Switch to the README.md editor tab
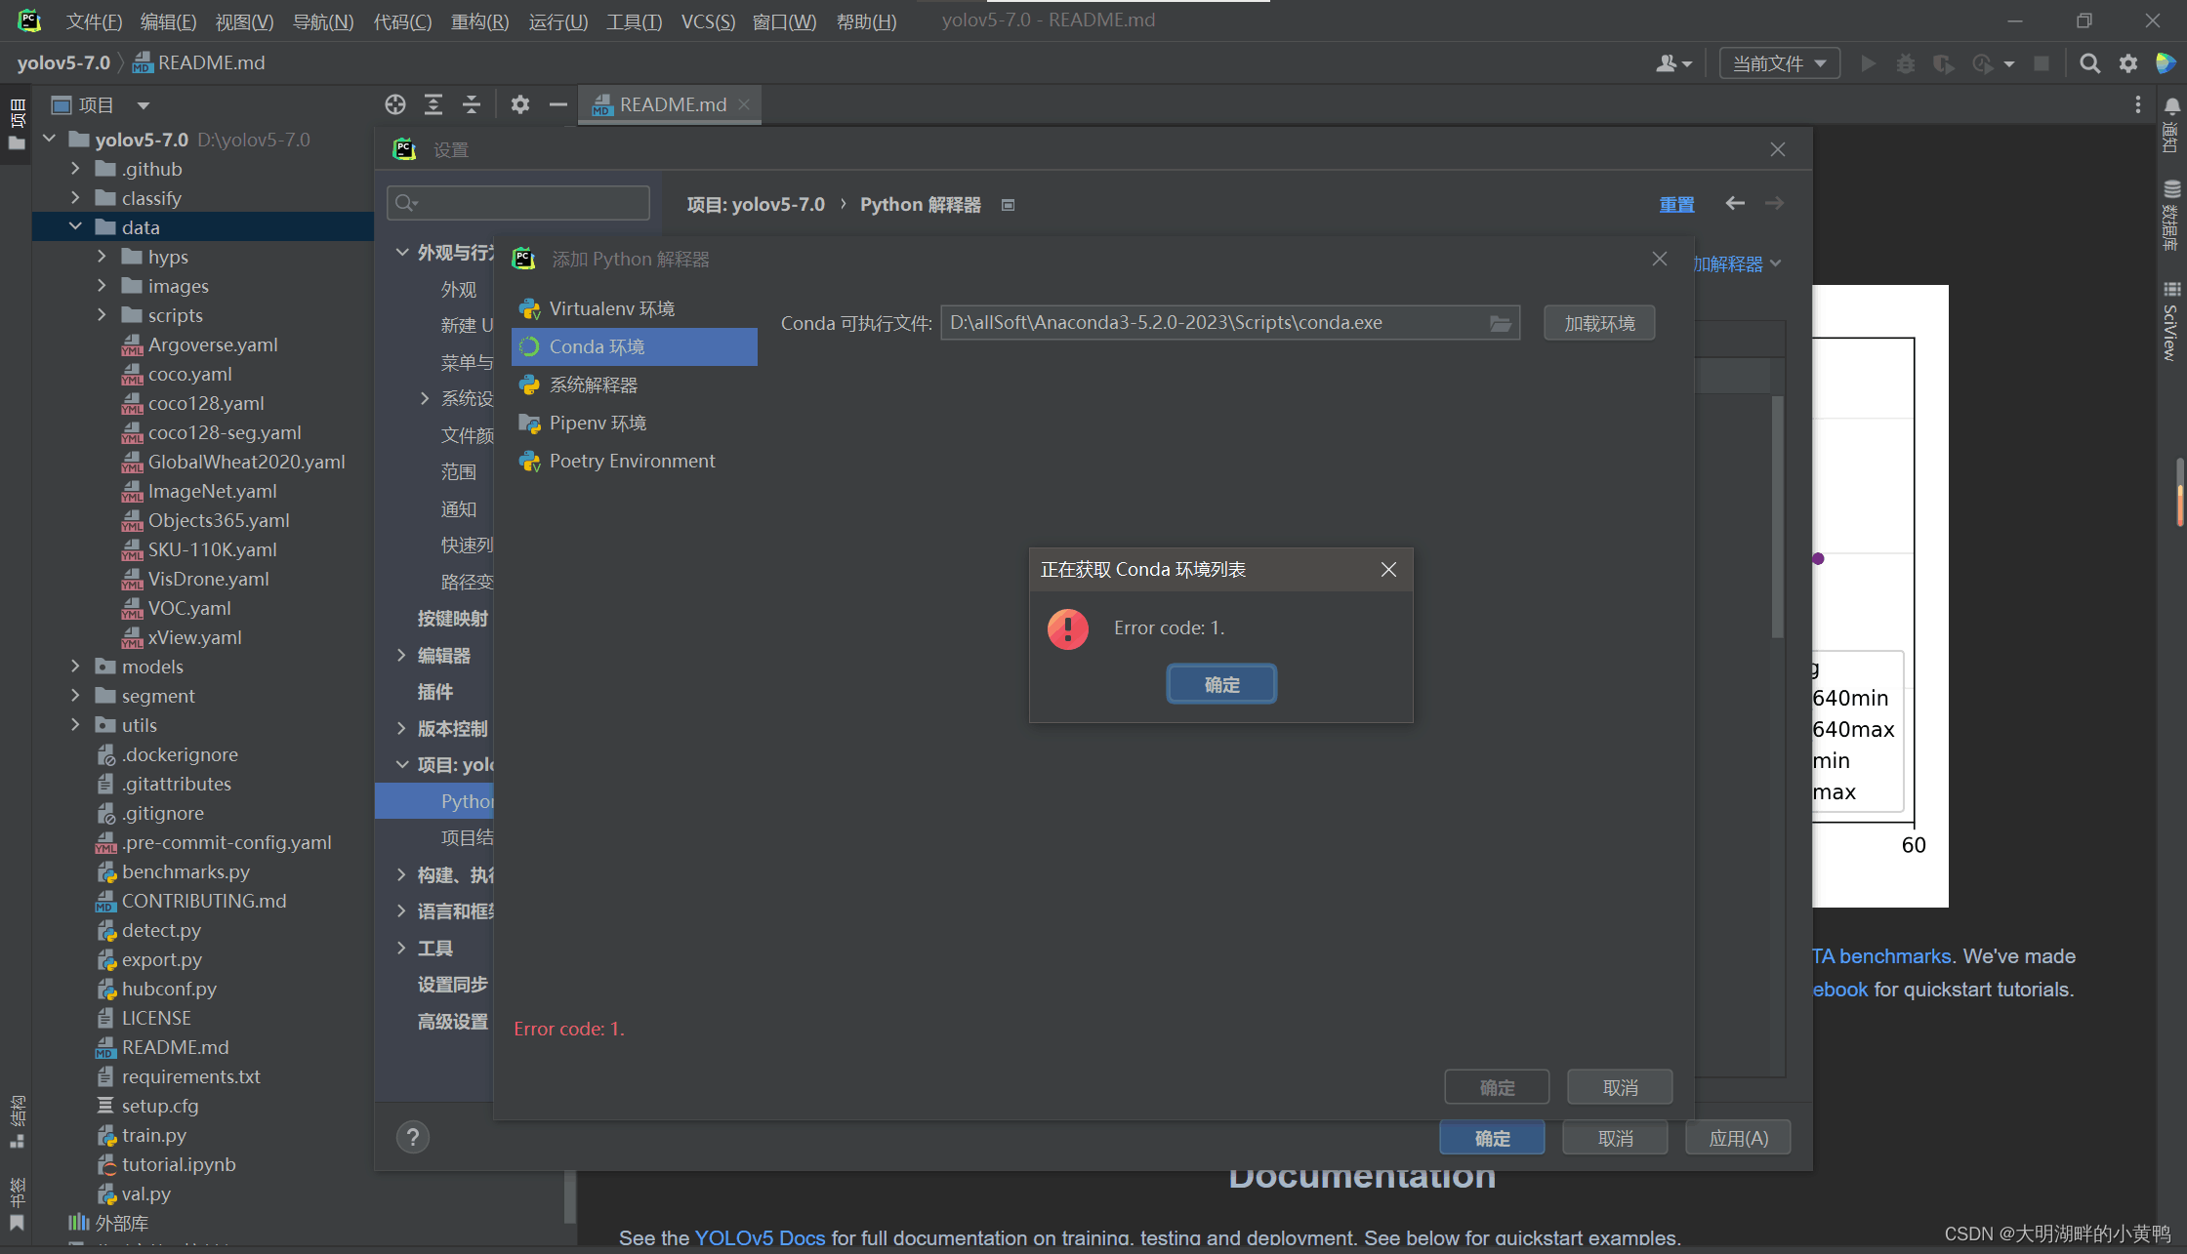This screenshot has width=2187, height=1254. tap(671, 104)
